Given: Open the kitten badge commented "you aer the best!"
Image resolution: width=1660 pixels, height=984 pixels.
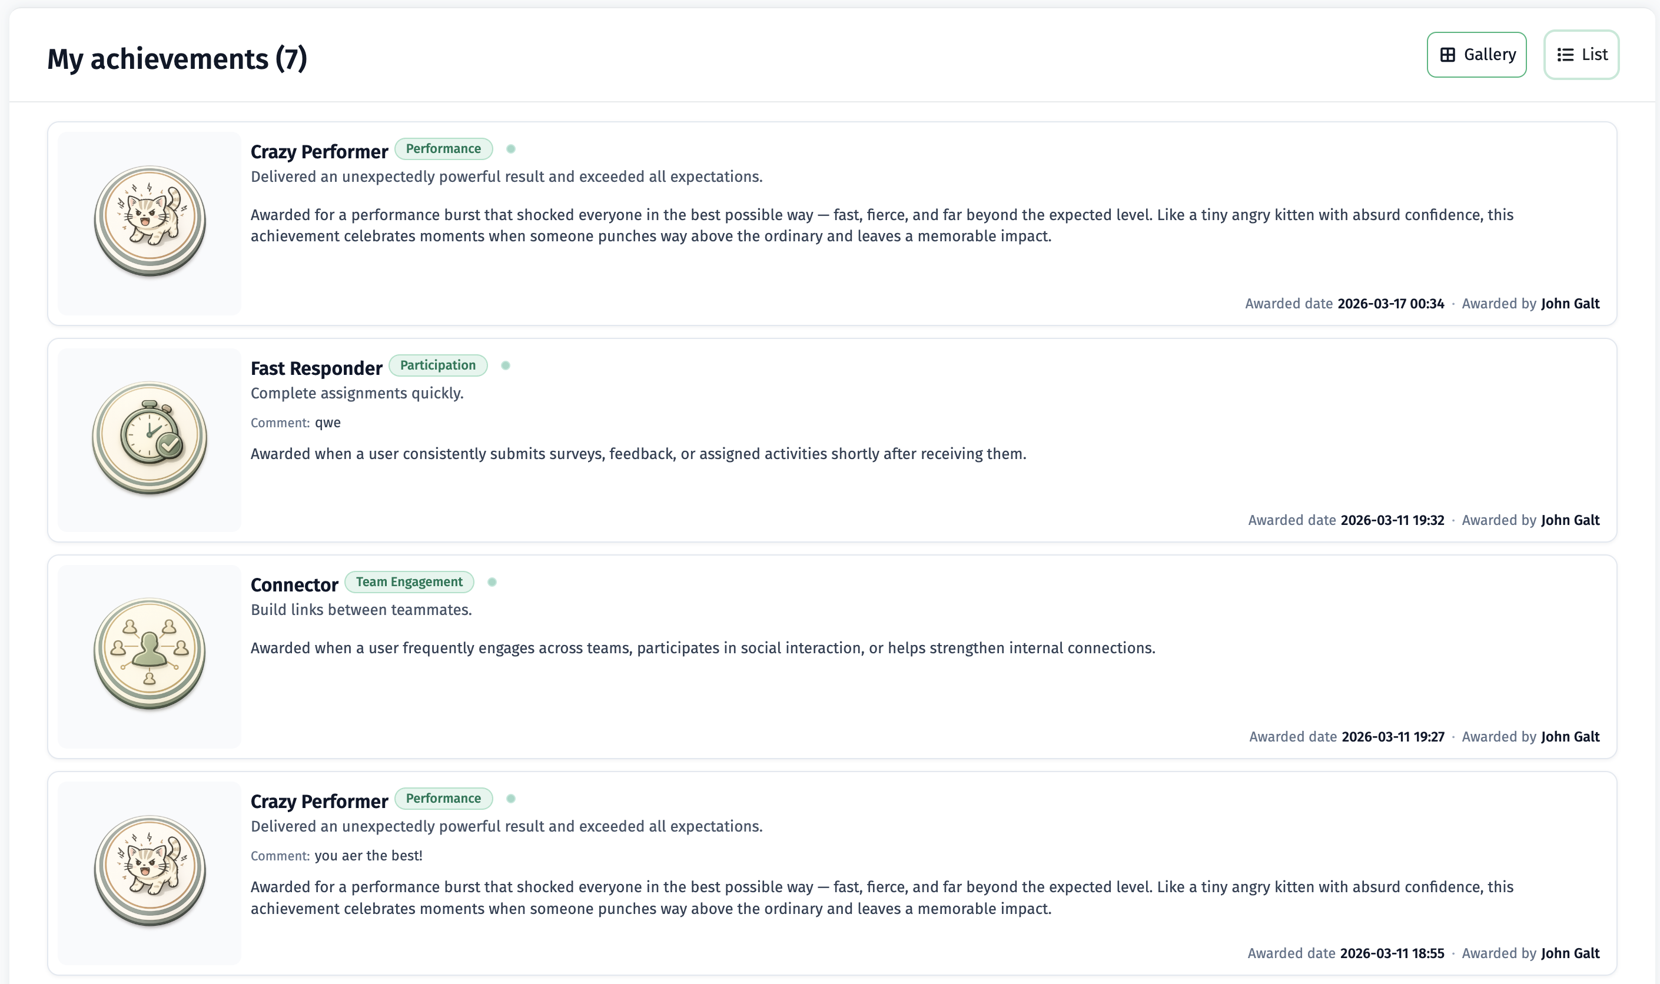Looking at the screenshot, I should pyautogui.click(x=150, y=870).
